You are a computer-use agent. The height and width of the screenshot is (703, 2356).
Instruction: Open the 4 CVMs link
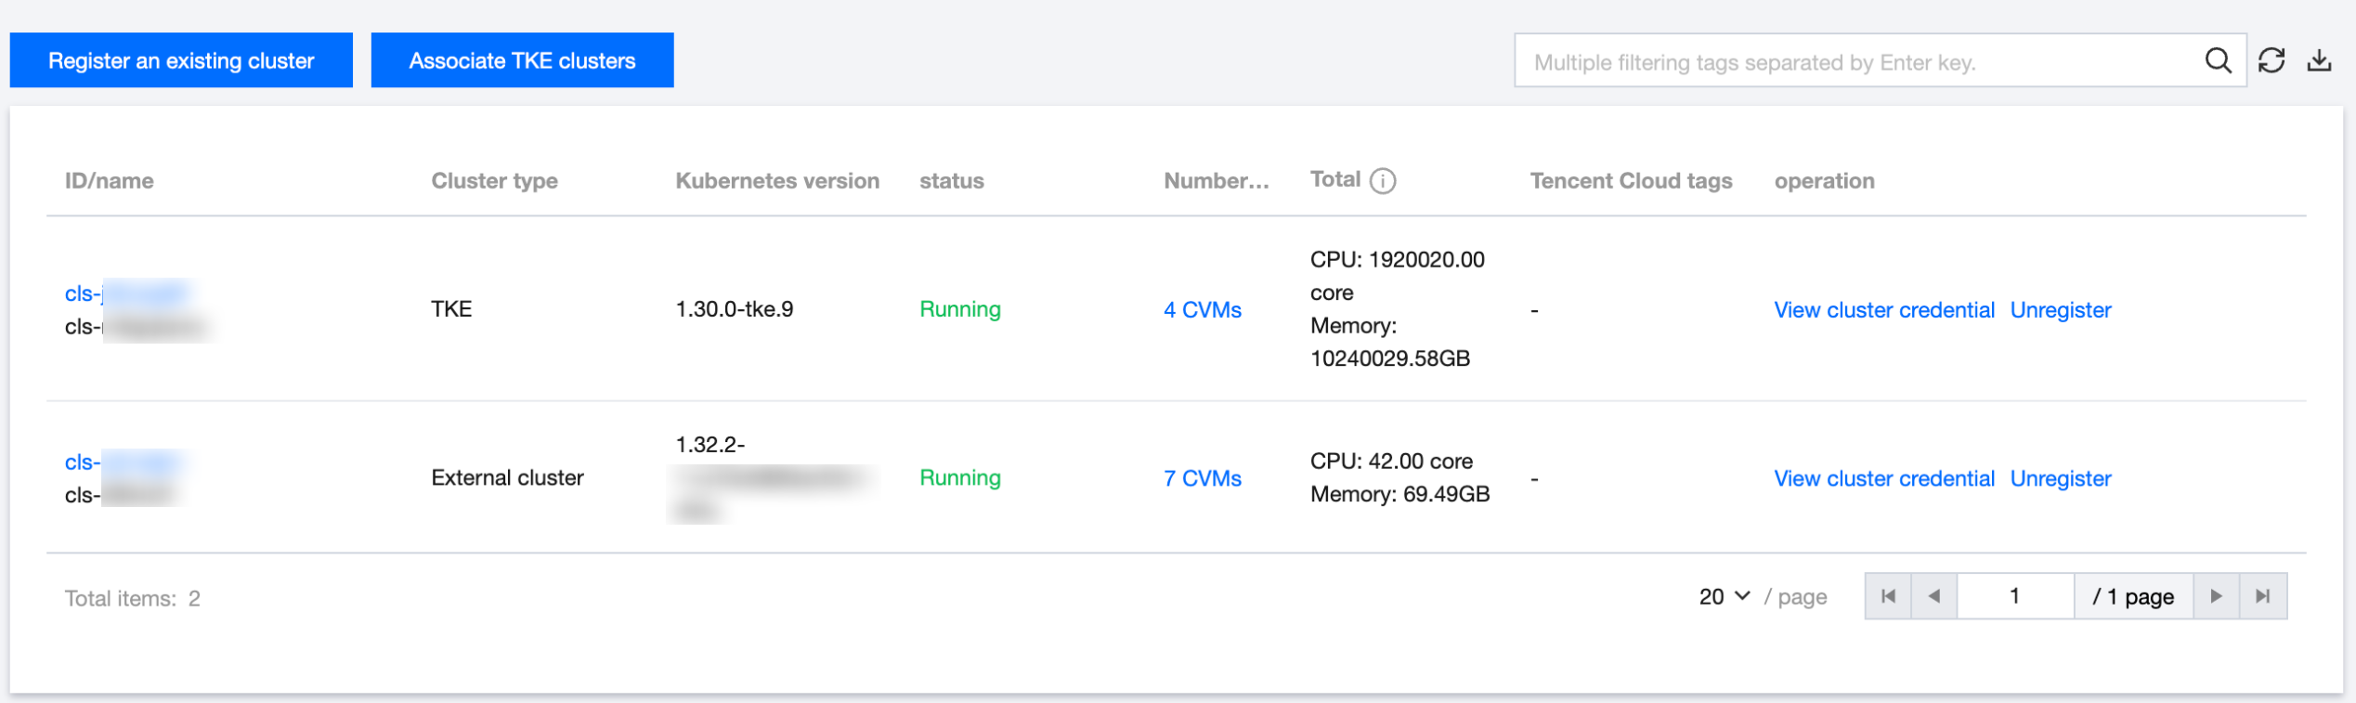point(1202,310)
